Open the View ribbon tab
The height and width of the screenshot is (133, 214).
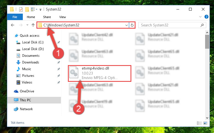click(x=63, y=17)
